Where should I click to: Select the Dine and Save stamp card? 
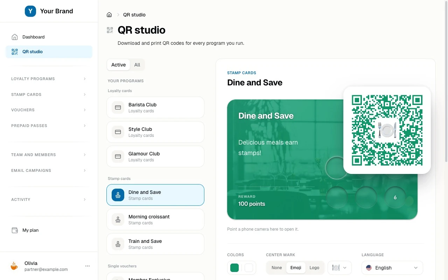coord(155,195)
